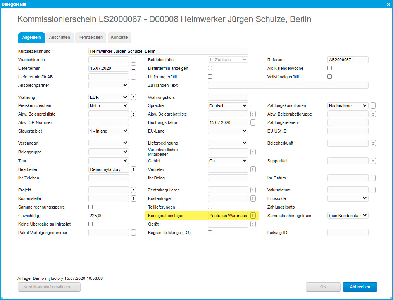Check the Als Kalenderwoche checkbox
The image size is (393, 300).
[330, 68]
